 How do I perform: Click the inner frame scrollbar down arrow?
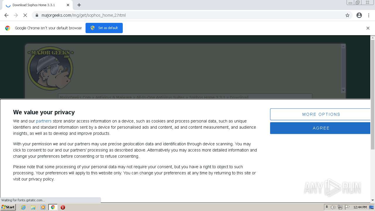(x=343, y=90)
